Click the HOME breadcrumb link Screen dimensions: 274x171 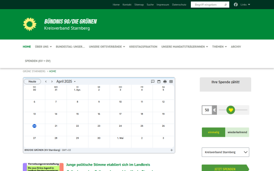click(53, 71)
